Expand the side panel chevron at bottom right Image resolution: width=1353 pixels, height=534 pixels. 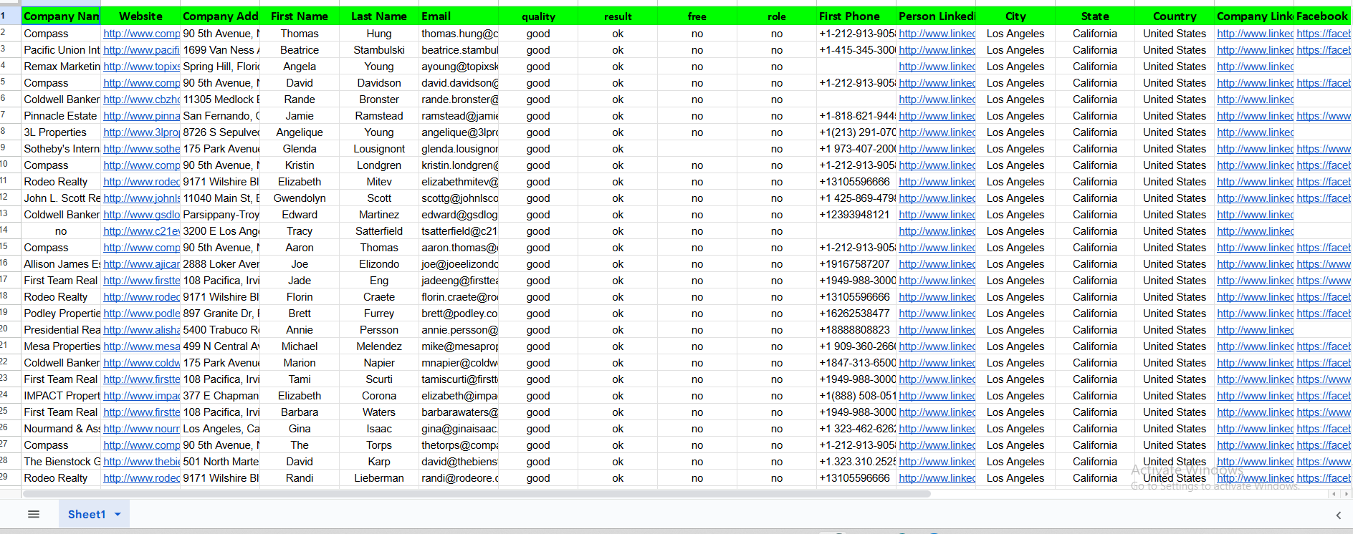coord(1338,515)
